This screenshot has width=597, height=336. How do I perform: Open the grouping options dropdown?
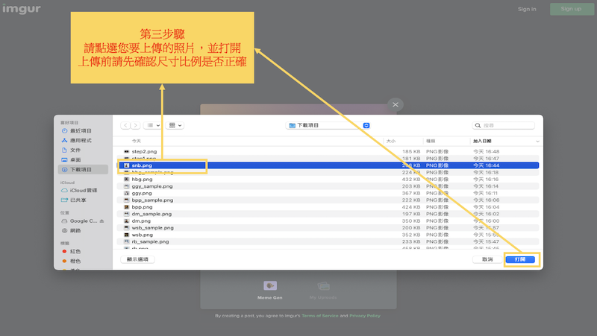pyautogui.click(x=175, y=126)
